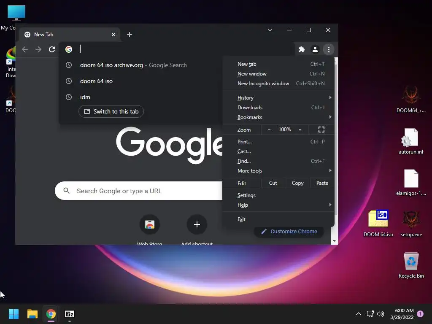Show hidden system tray icons
Screen dimensions: 432x324
pyautogui.click(x=359, y=314)
